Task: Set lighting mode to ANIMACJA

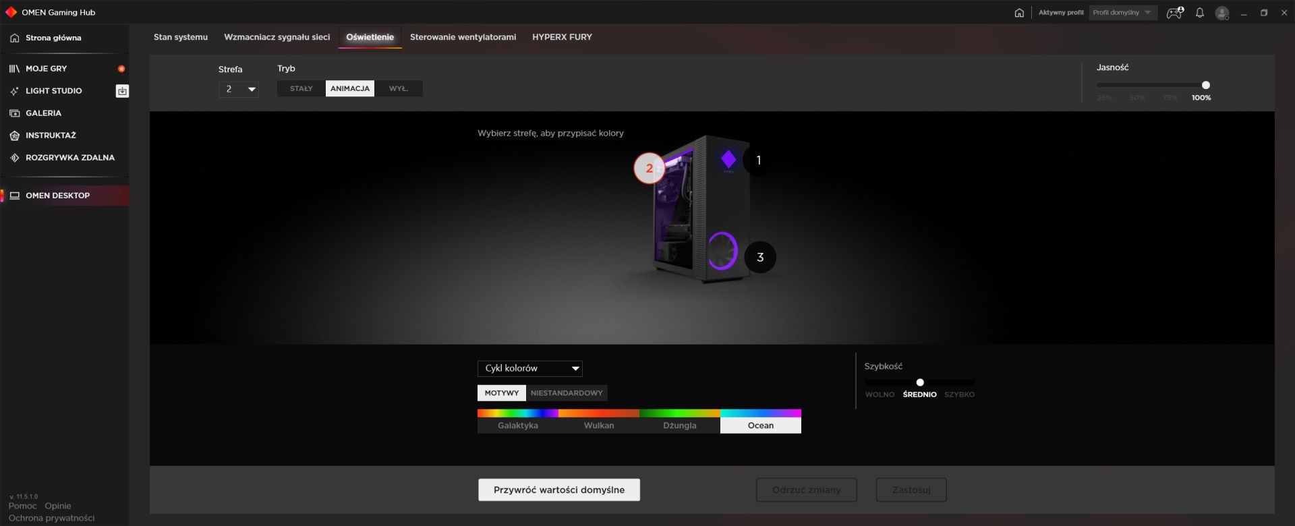Action: pyautogui.click(x=349, y=88)
